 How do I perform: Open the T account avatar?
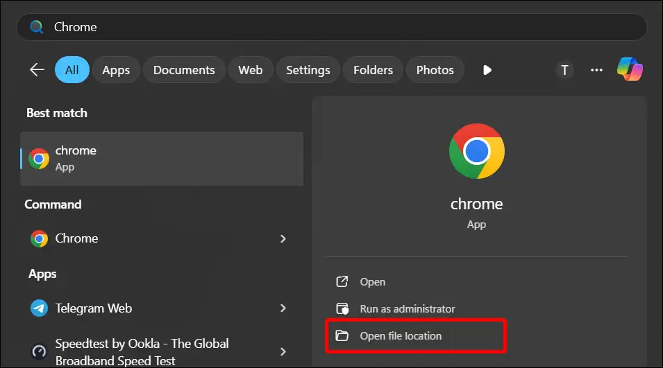(564, 70)
